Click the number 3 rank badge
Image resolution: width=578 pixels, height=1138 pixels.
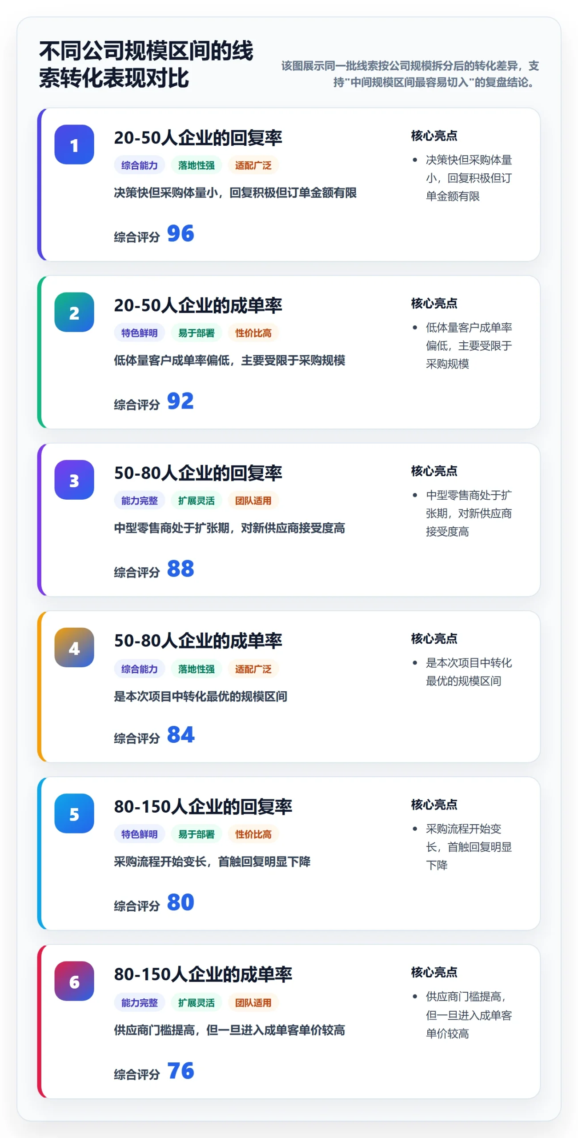74,480
